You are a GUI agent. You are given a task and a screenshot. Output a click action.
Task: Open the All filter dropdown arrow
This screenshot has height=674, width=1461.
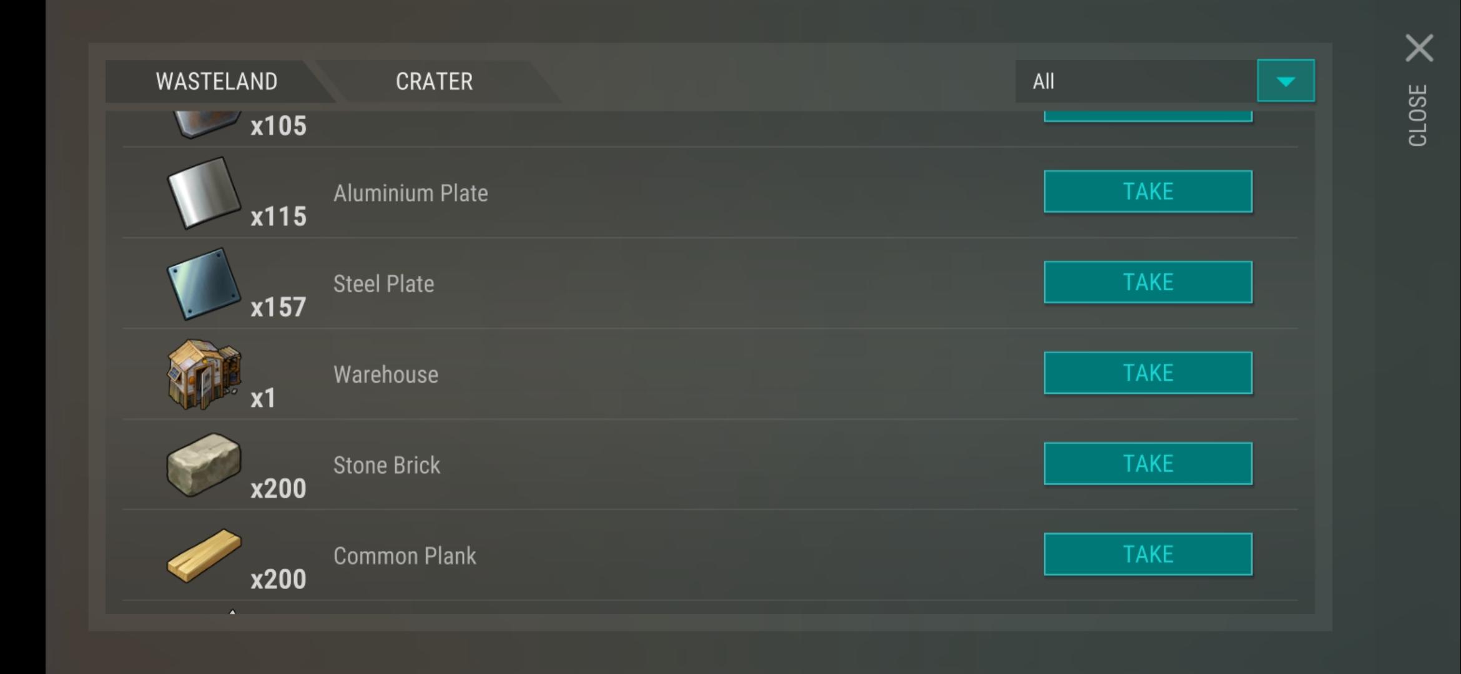tap(1286, 81)
